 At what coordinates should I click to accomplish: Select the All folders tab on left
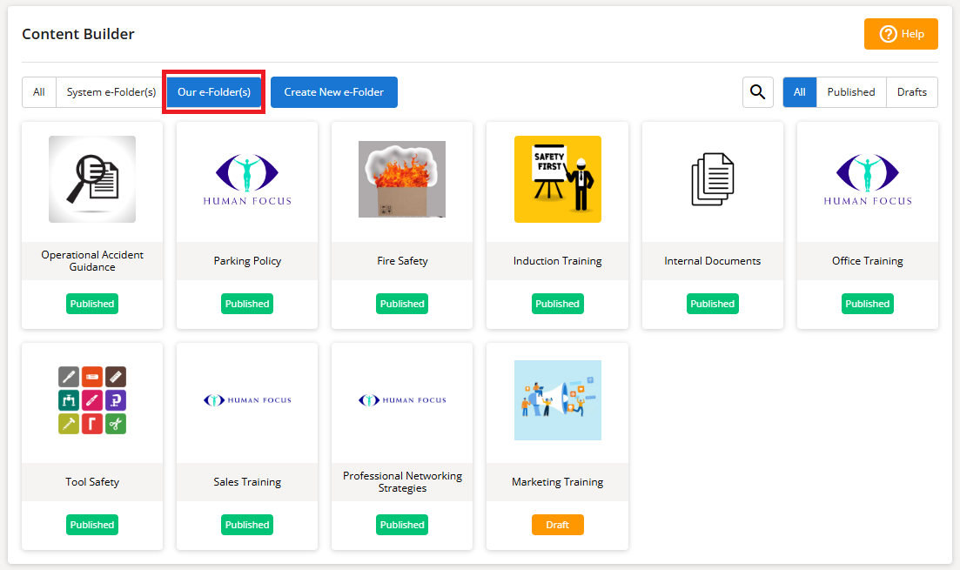click(39, 92)
